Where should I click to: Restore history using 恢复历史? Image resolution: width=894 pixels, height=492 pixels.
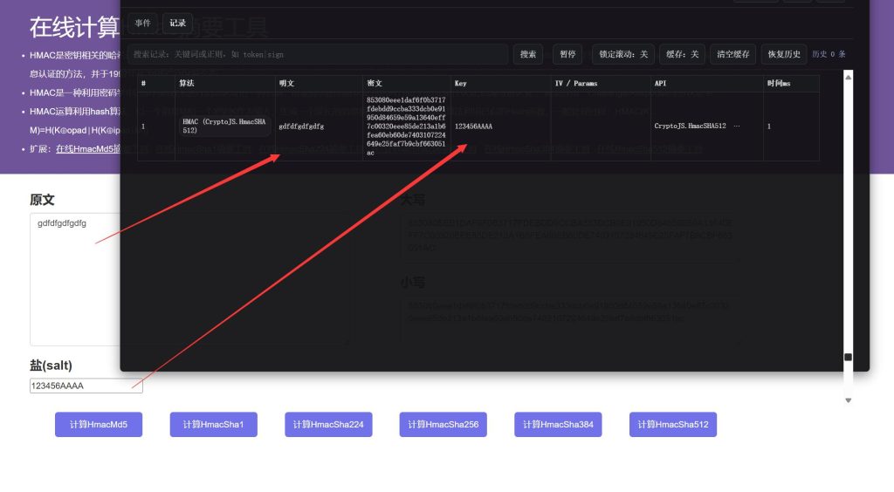(784, 54)
